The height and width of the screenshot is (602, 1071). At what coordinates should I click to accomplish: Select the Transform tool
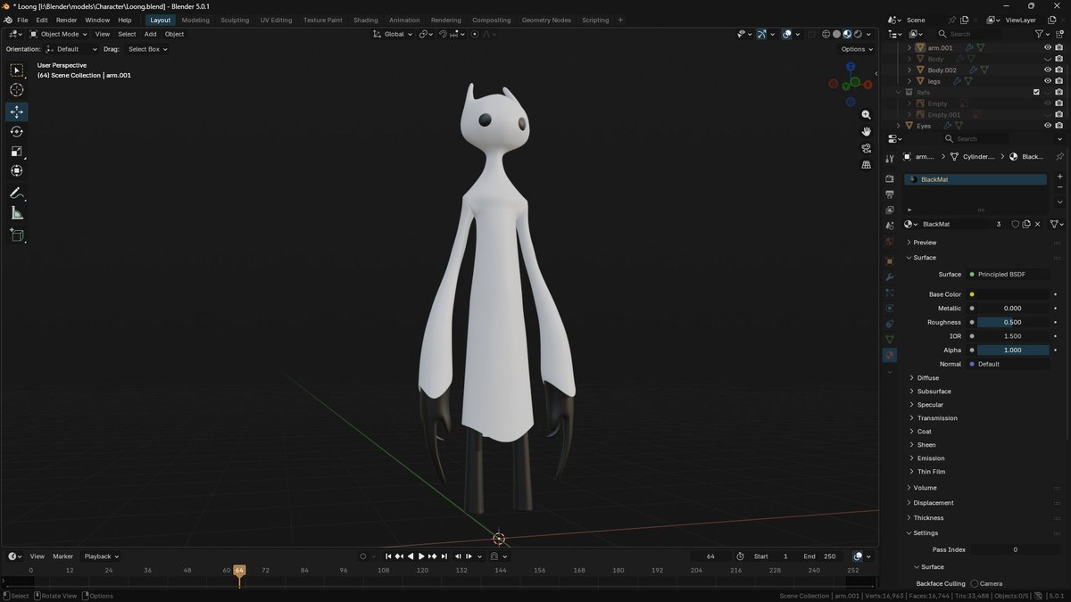click(x=17, y=171)
